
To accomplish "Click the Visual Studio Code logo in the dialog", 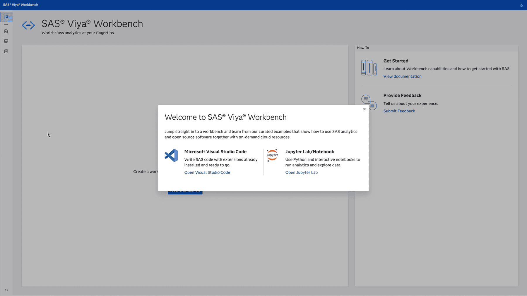I will point(171,155).
